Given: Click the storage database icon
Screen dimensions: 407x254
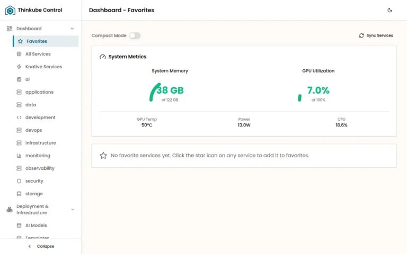Looking at the screenshot, I should [x=19, y=194].
